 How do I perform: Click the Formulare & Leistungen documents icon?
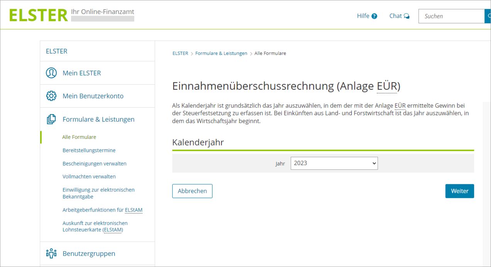click(51, 119)
